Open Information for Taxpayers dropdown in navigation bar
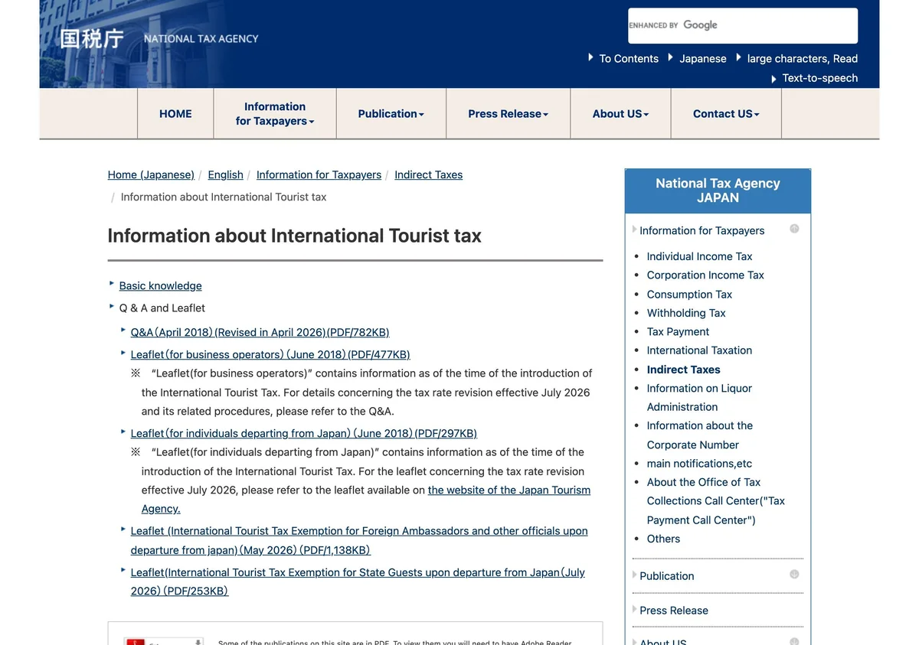The height and width of the screenshot is (645, 919). 275,114
